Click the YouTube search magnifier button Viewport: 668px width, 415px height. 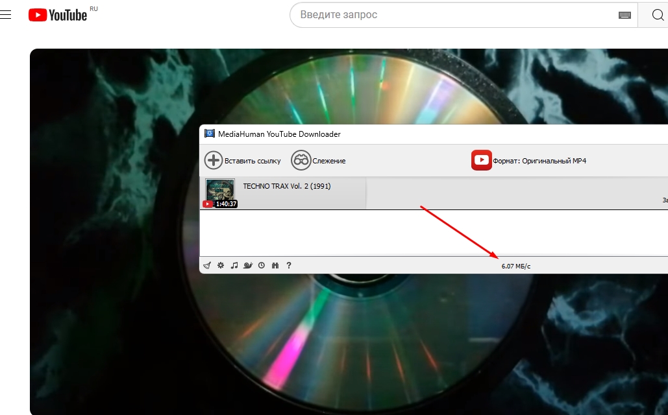pos(658,15)
